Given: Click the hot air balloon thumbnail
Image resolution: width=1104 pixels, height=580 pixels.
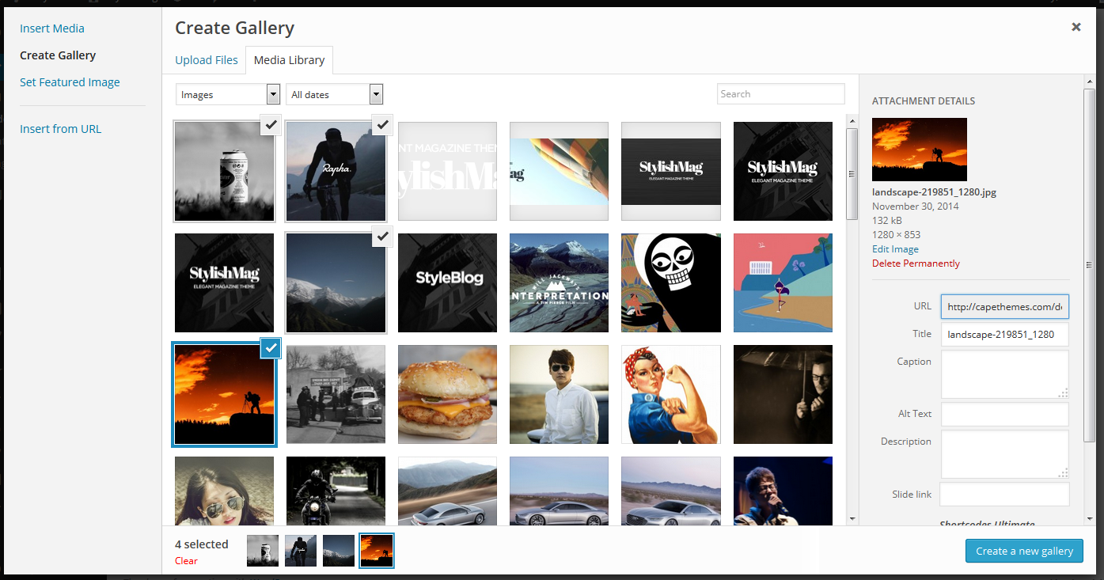Looking at the screenshot, I should pos(559,171).
